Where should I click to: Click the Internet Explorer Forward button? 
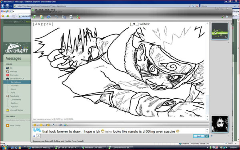pyautogui.click(x=7, y=6)
